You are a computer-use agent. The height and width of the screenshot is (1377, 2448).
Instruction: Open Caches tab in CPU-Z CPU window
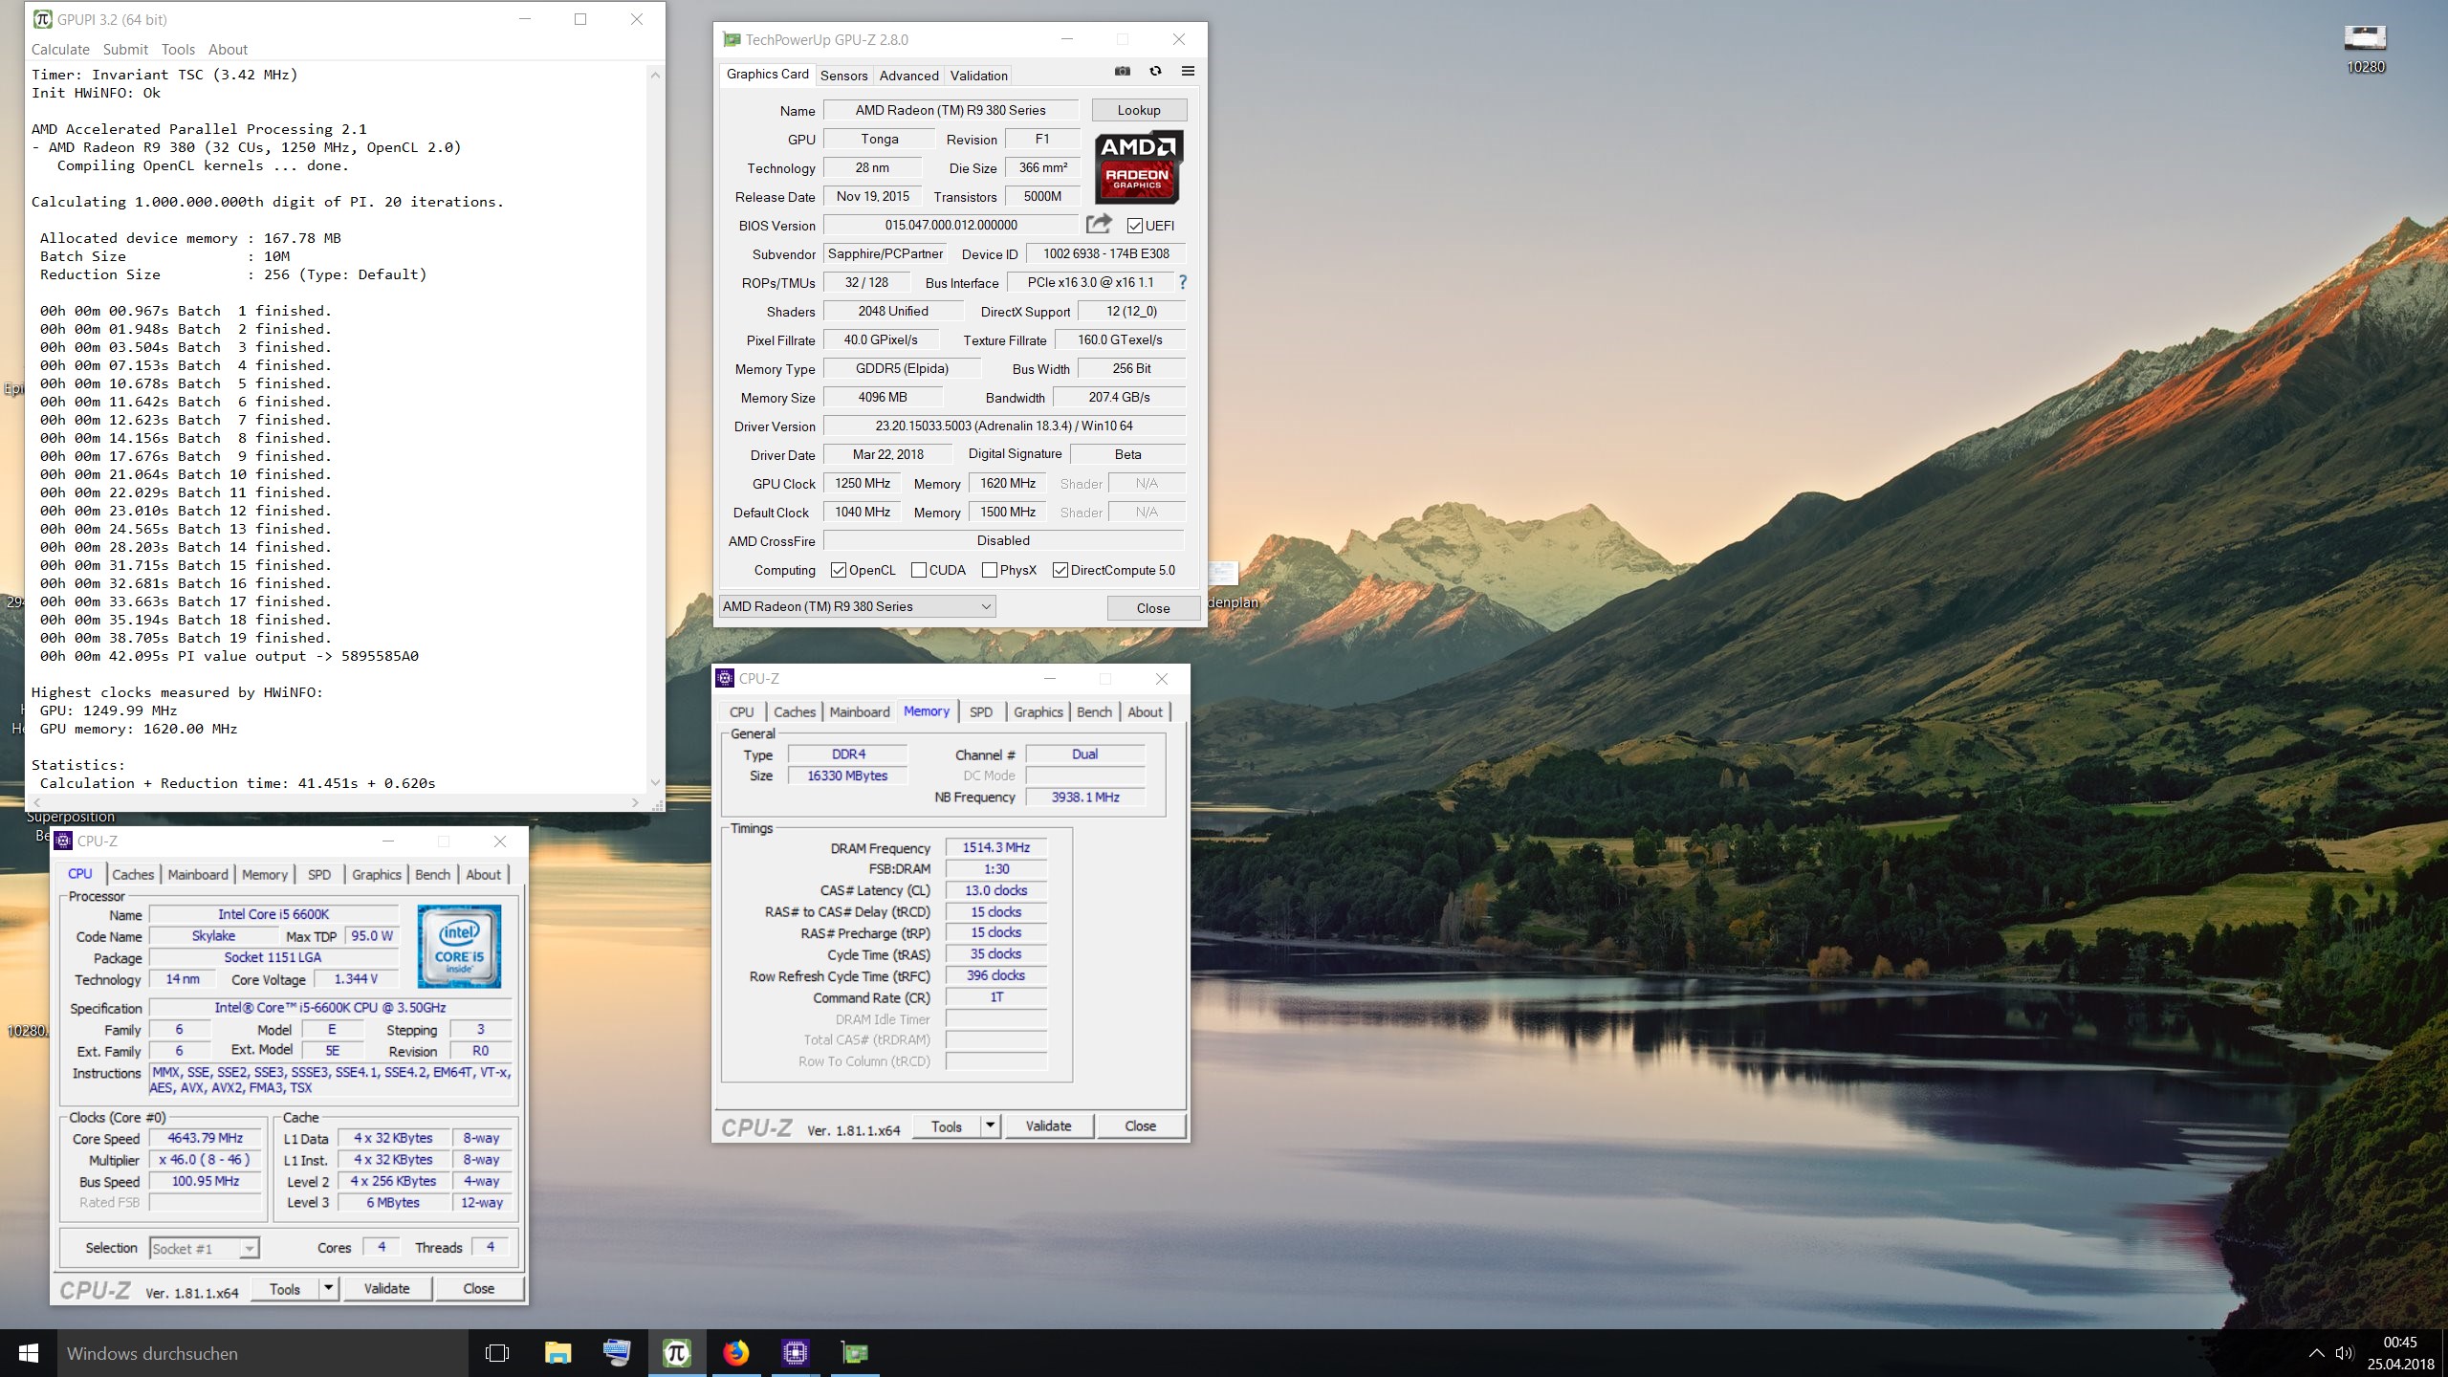(x=133, y=874)
